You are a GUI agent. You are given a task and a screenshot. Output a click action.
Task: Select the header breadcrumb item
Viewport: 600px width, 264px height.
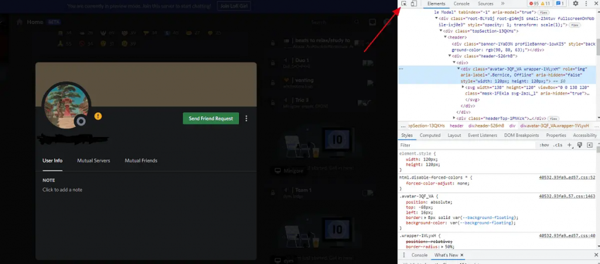pos(456,126)
